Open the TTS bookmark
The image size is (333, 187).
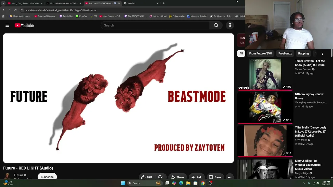(x=93, y=16)
